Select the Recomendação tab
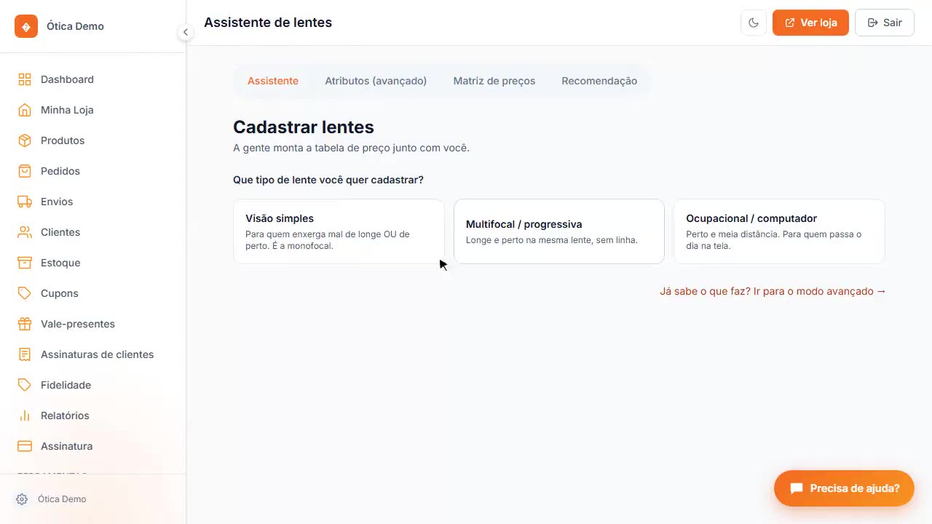Screen dimensions: 932x524 point(599,81)
